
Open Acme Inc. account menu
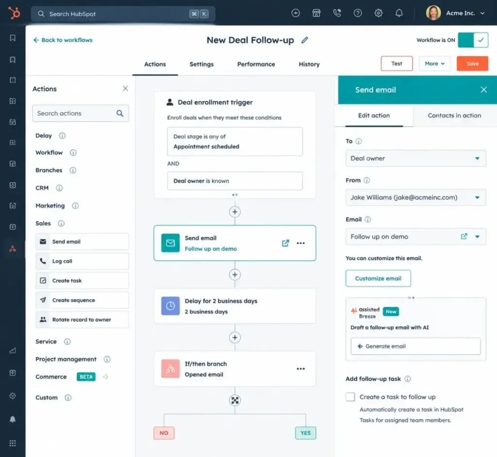pyautogui.click(x=456, y=13)
